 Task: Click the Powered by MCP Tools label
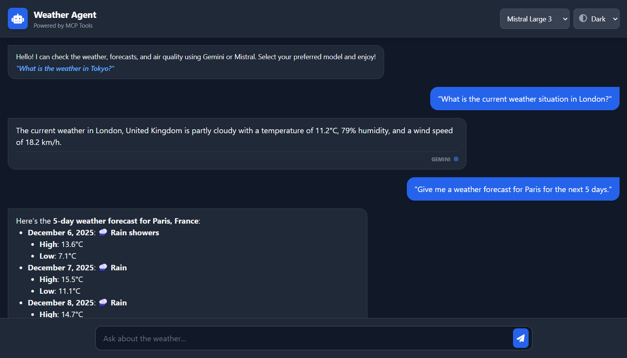63,26
